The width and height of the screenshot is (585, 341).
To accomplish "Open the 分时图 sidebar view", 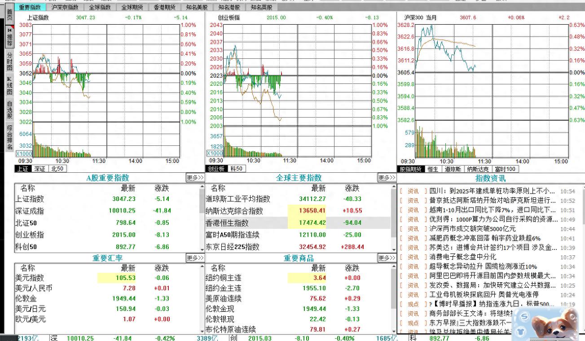I will [x=9, y=61].
